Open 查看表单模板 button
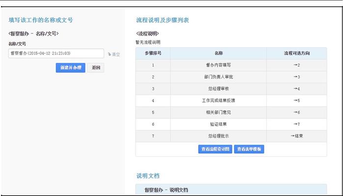 tap(249, 149)
